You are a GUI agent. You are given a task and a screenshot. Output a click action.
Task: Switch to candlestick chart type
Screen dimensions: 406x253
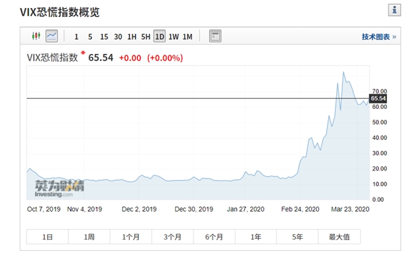coord(37,36)
